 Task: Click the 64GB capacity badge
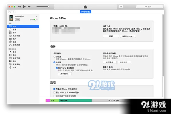pyautogui.click(x=17, y=20)
